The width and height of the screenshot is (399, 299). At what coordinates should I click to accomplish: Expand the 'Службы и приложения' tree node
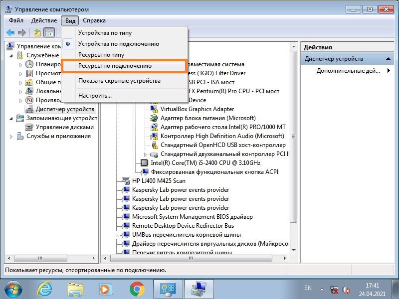tap(12, 136)
